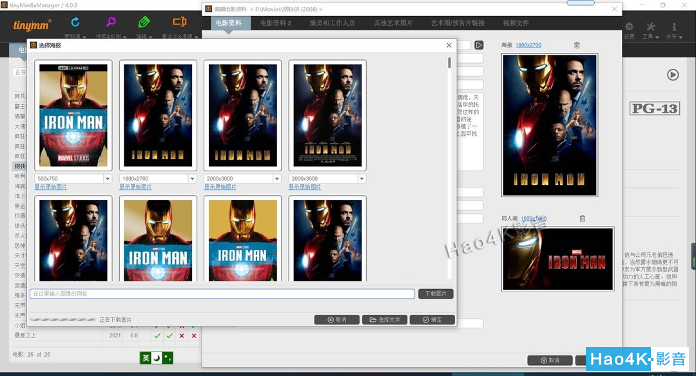
Task: Click the blue refresh data source icon
Action: click(75, 22)
